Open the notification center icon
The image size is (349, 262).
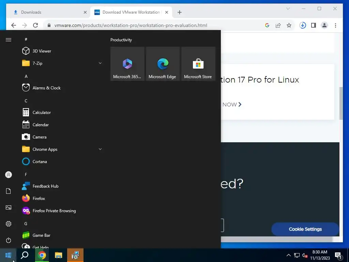click(338, 256)
